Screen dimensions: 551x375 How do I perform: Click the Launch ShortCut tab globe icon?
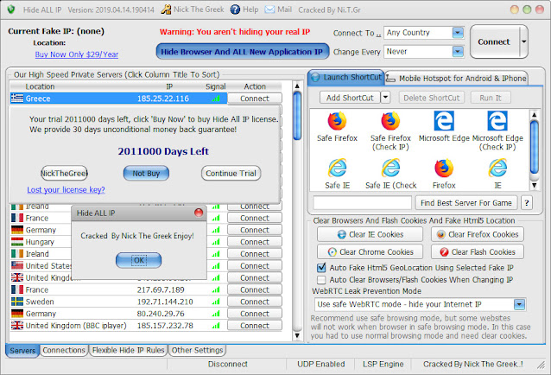tap(315, 77)
